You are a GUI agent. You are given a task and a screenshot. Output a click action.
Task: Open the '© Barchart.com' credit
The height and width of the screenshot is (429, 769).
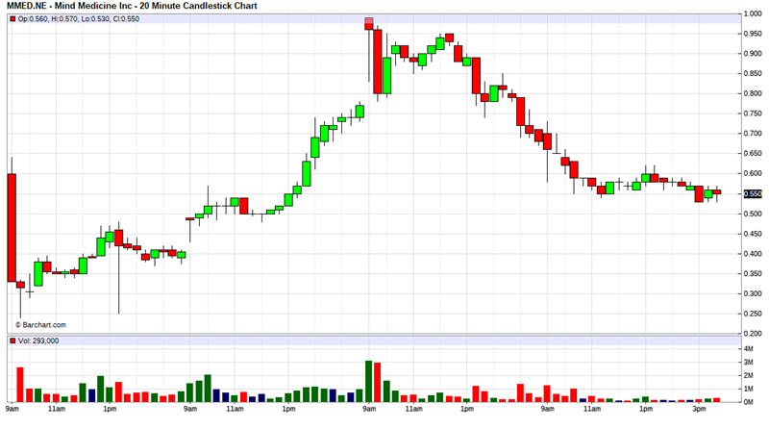point(40,325)
